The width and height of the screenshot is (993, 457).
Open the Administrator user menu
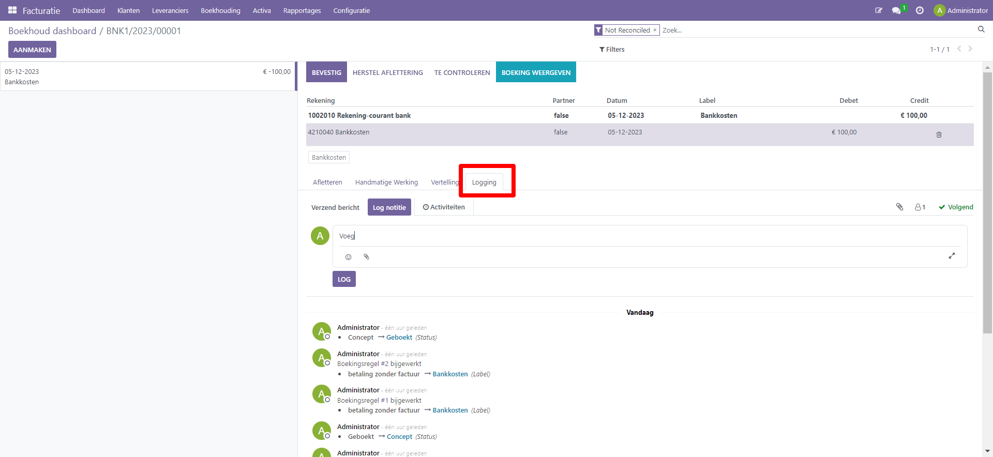coord(960,10)
